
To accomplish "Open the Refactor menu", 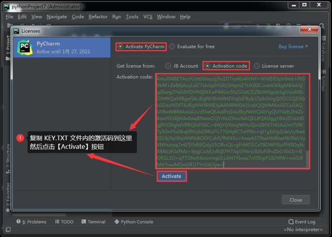I will tap(98, 17).
